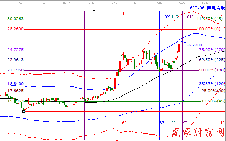Image resolution: width=226 pixels, height=141 pixels.
Task: Select the 83 time cycle marker
Action: (162, 123)
